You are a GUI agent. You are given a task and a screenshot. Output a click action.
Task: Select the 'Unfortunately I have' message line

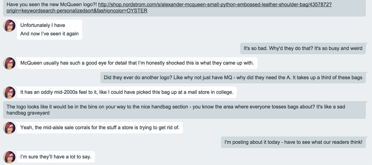tap(43, 25)
